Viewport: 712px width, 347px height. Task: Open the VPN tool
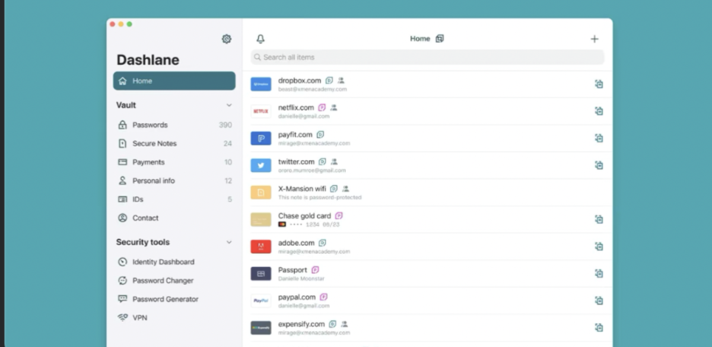coord(139,318)
